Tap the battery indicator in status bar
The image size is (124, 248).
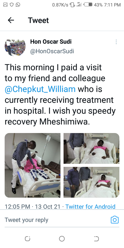click(88, 5)
